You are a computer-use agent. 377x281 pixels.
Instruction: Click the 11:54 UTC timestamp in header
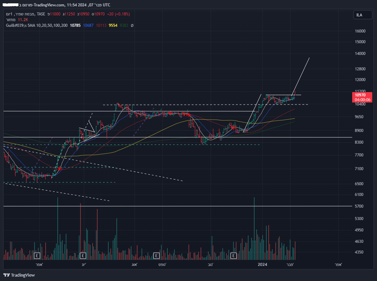89,5
